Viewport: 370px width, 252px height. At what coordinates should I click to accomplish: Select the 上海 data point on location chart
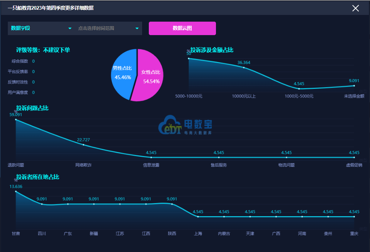198,217
